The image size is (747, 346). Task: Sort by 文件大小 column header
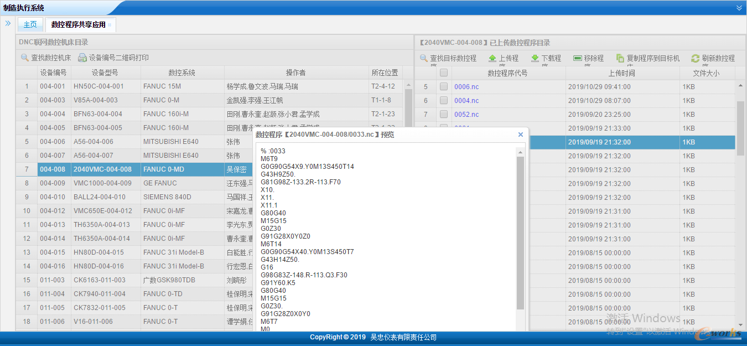pos(707,73)
